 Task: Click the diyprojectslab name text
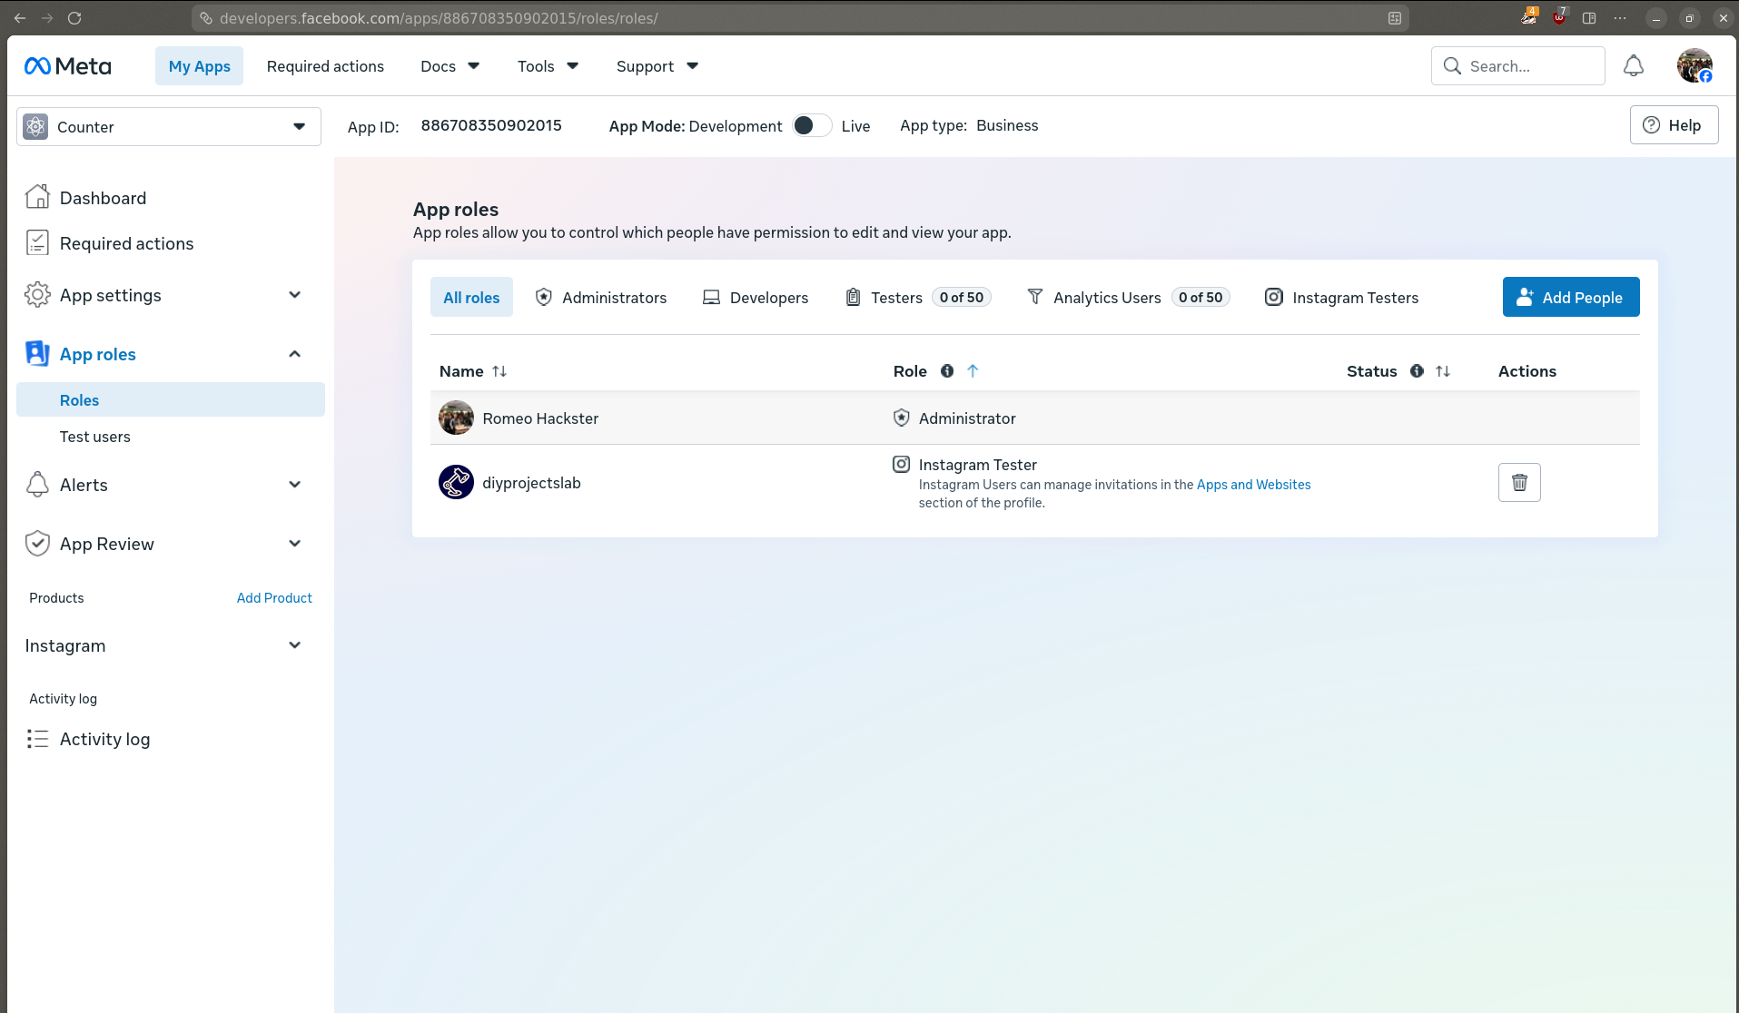pos(531,483)
